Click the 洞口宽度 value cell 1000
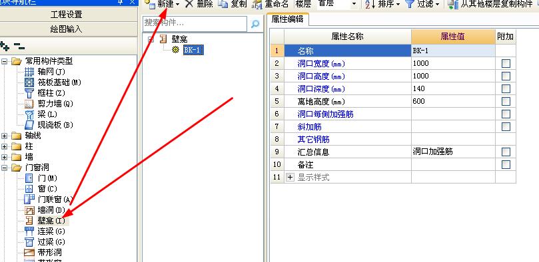Screen dimensions: 539x262 click(453, 63)
